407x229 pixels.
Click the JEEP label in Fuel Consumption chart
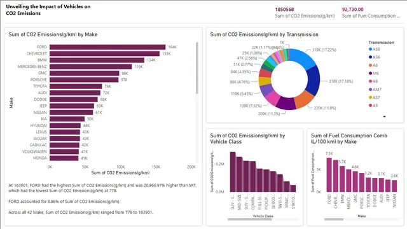(x=388, y=198)
